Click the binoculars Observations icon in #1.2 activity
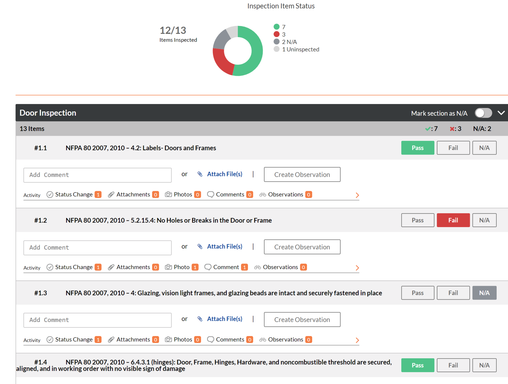Screen dimensions: 508x384 (257, 267)
